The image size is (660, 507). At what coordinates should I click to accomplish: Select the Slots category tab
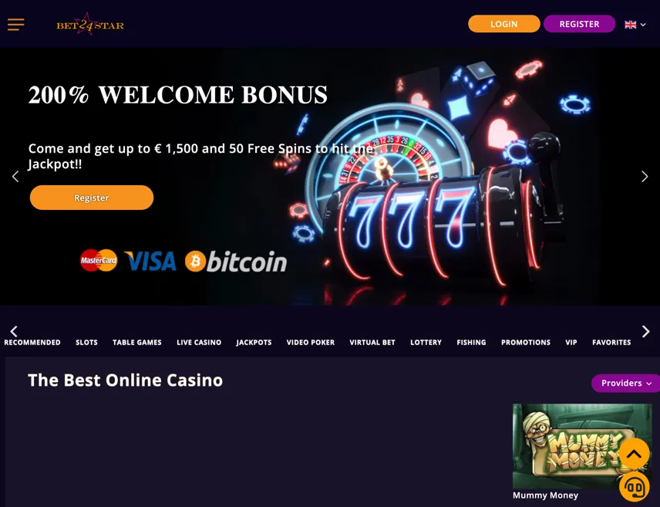[86, 342]
